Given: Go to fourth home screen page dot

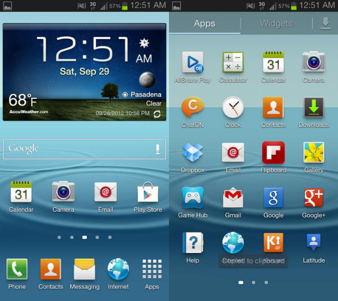Looking at the screenshot, I should (x=97, y=237).
